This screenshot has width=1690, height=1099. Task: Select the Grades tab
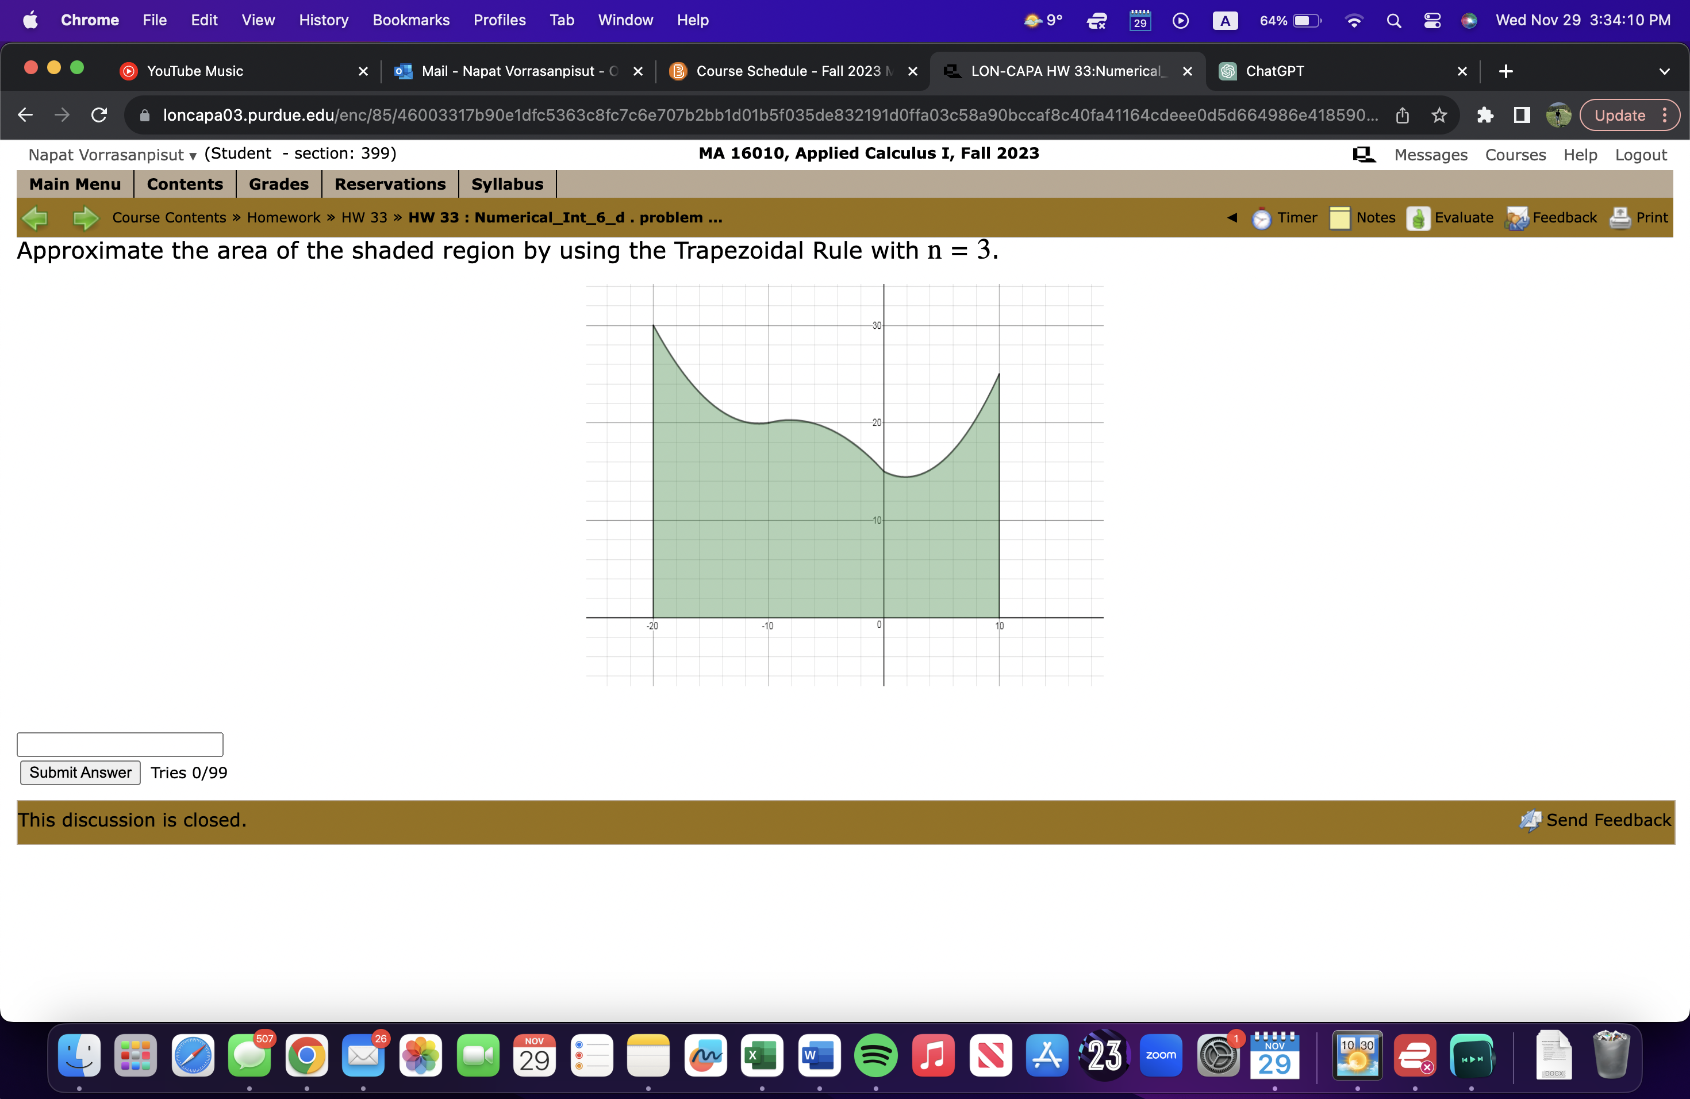coord(278,184)
